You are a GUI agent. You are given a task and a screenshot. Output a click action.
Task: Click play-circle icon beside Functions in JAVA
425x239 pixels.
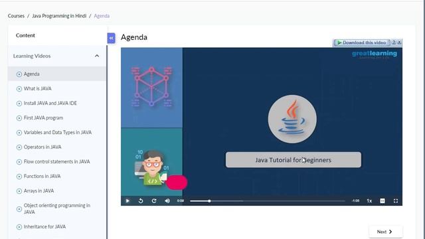19,177
